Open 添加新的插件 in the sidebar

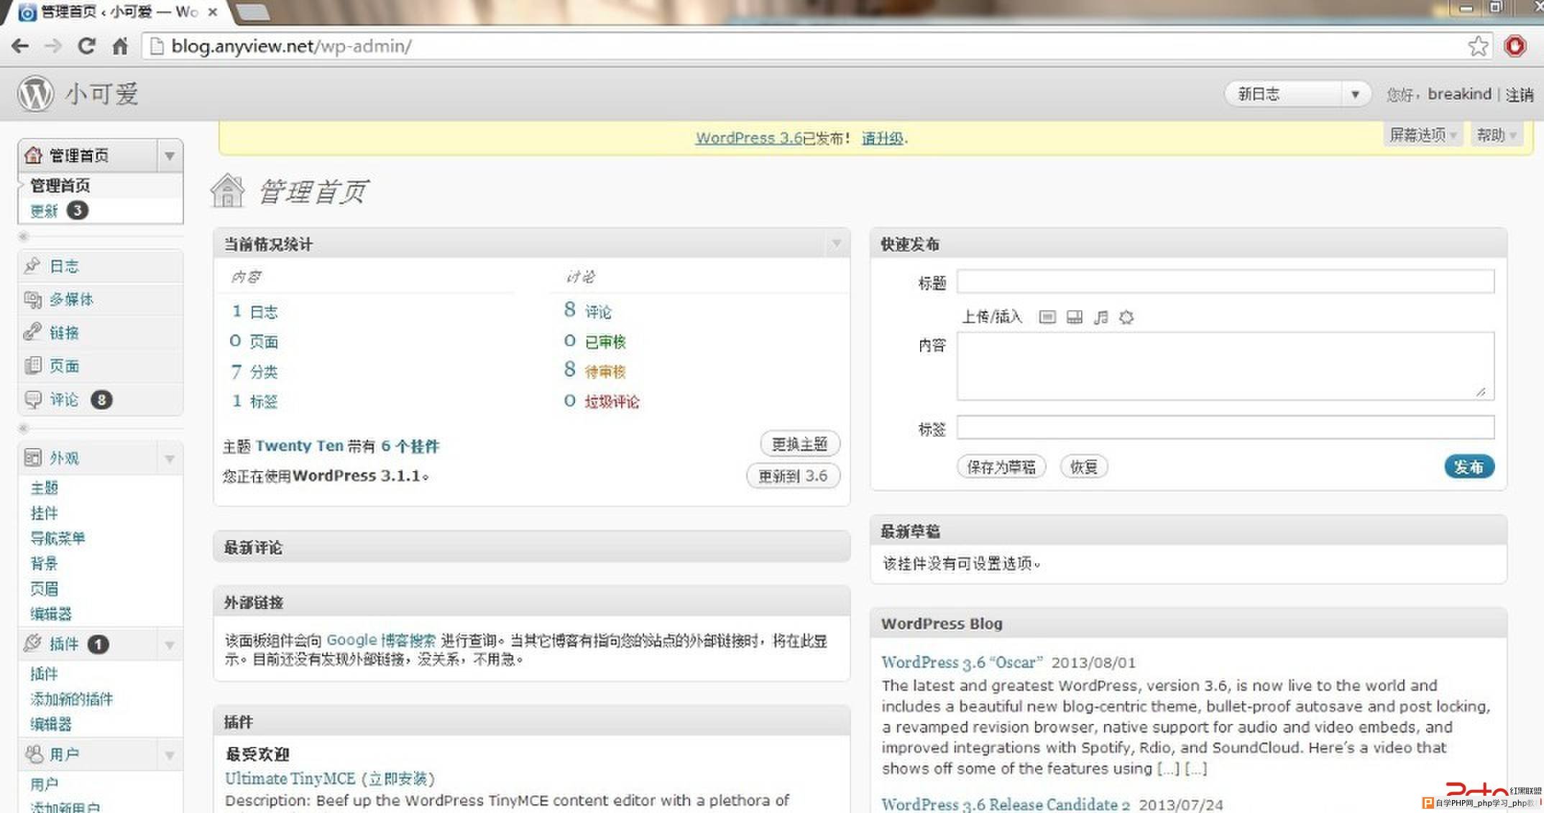(x=71, y=699)
